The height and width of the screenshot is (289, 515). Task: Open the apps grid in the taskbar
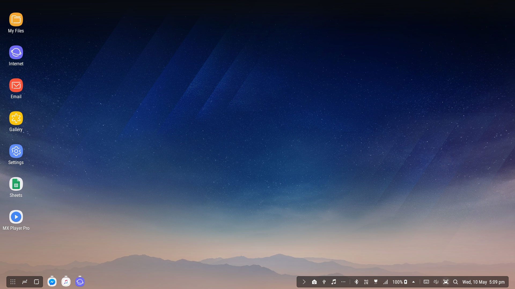point(13,282)
